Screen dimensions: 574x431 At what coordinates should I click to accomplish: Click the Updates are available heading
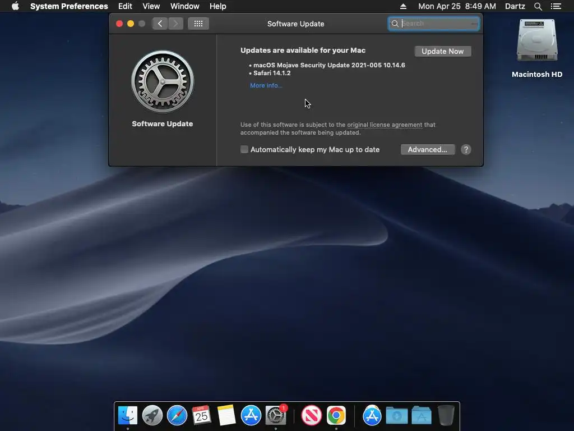tap(303, 50)
